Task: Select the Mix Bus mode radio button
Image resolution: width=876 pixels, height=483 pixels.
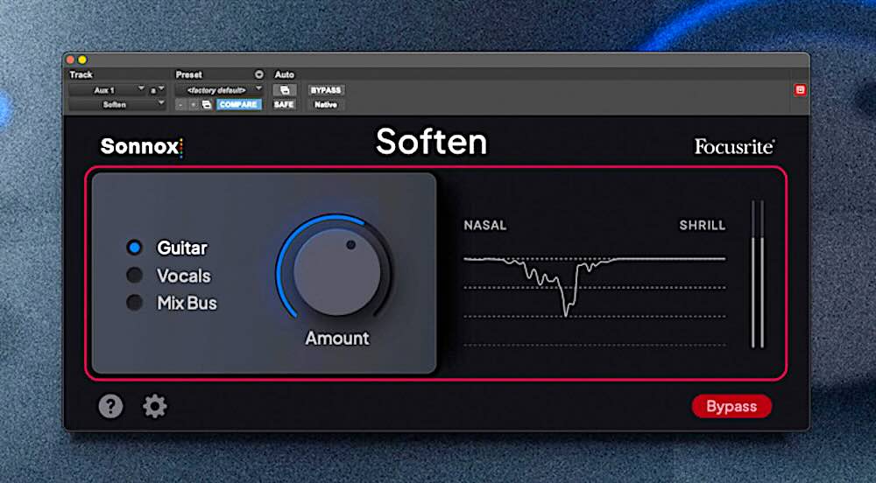Action: pyautogui.click(x=134, y=303)
